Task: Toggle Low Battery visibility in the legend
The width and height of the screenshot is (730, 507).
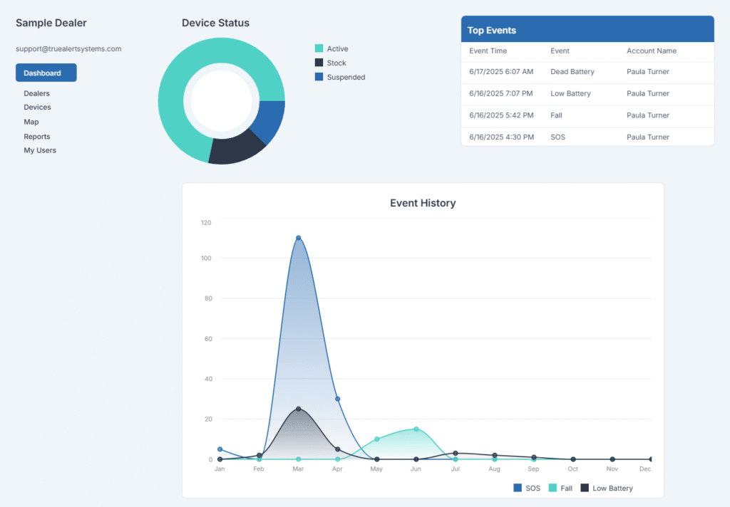Action: (607, 488)
